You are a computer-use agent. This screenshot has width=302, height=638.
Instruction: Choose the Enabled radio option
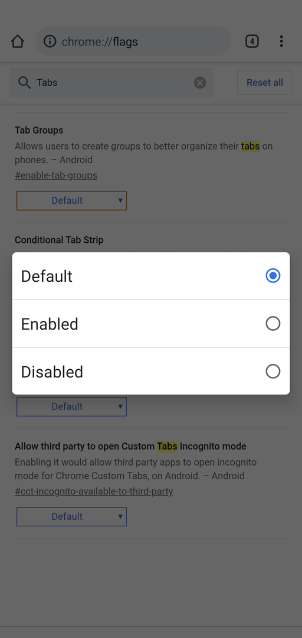pyautogui.click(x=273, y=324)
